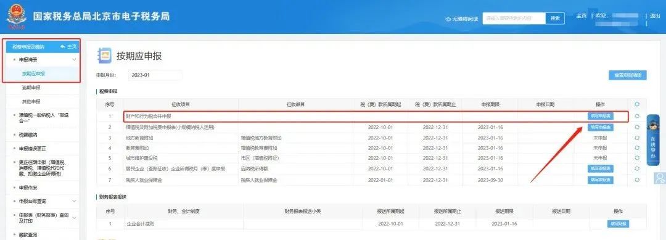
Task: Focus the top search input field
Action: (x=514, y=19)
